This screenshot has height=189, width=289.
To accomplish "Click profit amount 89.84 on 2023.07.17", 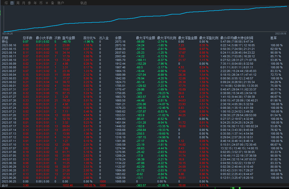I will point(66,126).
